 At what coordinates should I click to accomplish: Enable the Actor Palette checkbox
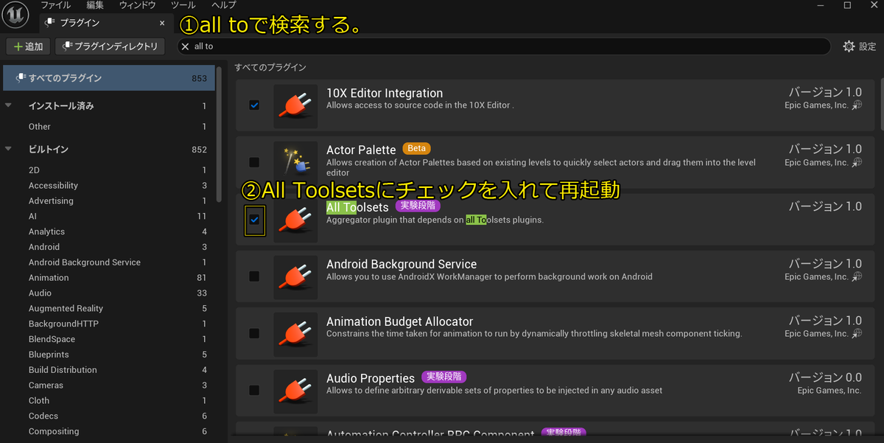pos(254,162)
